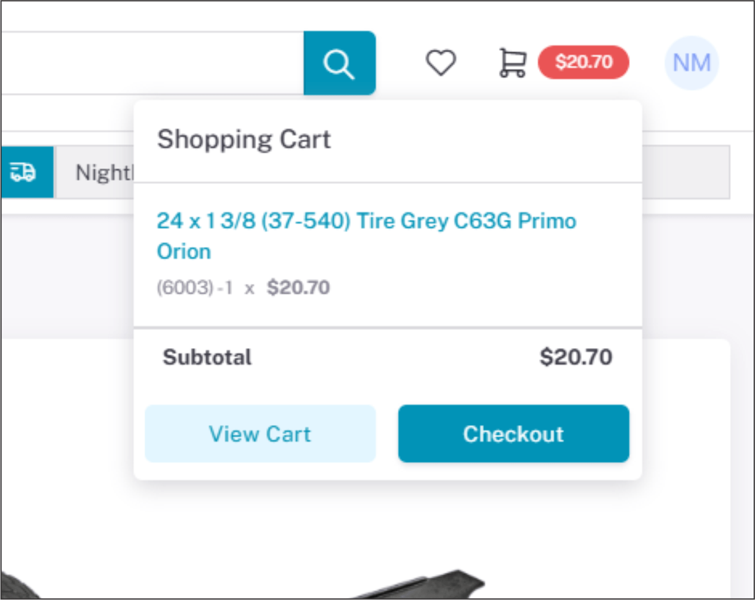
Task: Click the item SKU (6003) text
Action: (x=185, y=287)
